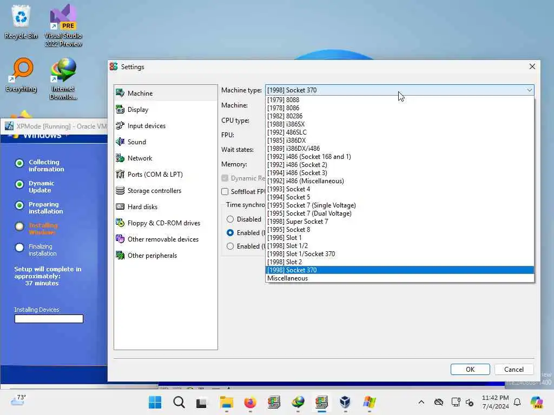
Task: Select [1998] Super Socket 7
Action: [x=400, y=222]
